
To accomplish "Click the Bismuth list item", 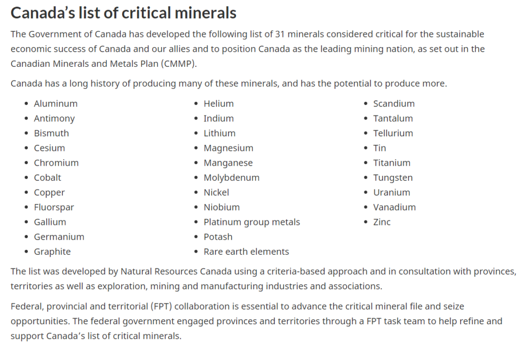I will point(51,133).
